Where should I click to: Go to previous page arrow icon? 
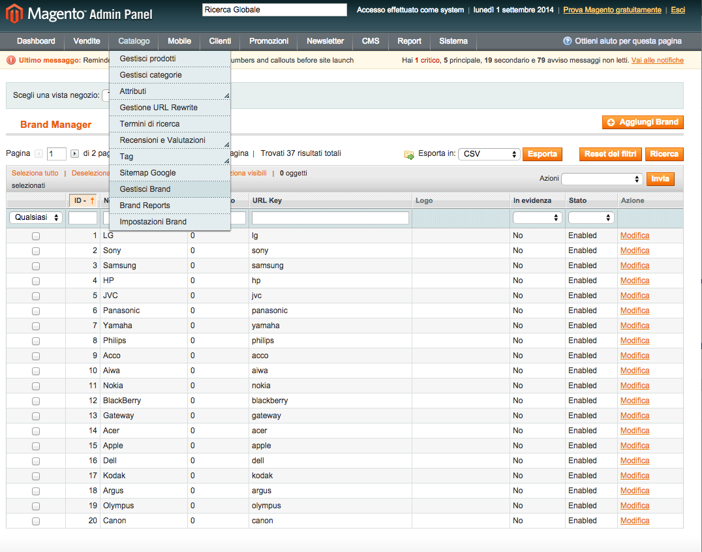[39, 153]
